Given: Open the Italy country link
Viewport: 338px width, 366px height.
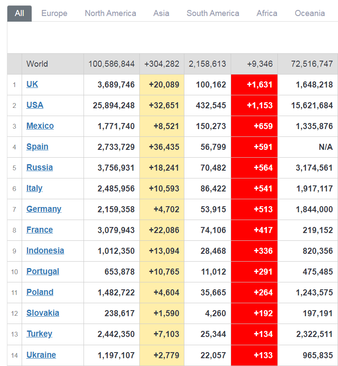Looking at the screenshot, I should 34,188.
